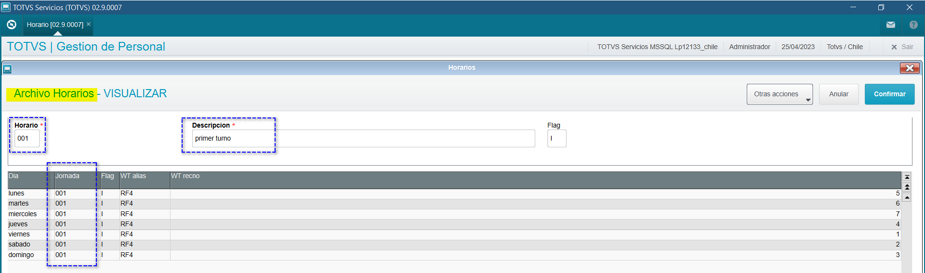Image resolution: width=925 pixels, height=273 pixels.
Task: Click the Flag input field
Action: point(556,139)
